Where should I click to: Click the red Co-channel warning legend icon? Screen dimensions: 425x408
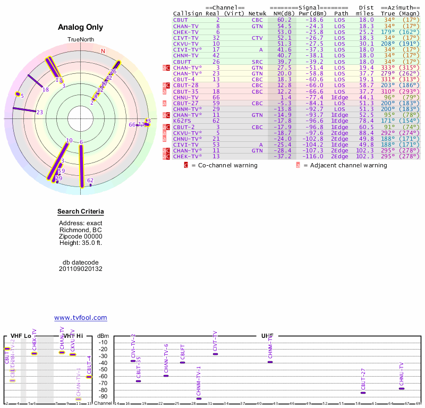pyautogui.click(x=186, y=165)
